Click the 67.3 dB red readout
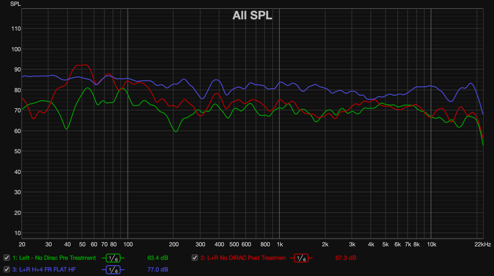This screenshot has height=276, width=494. pos(346,258)
